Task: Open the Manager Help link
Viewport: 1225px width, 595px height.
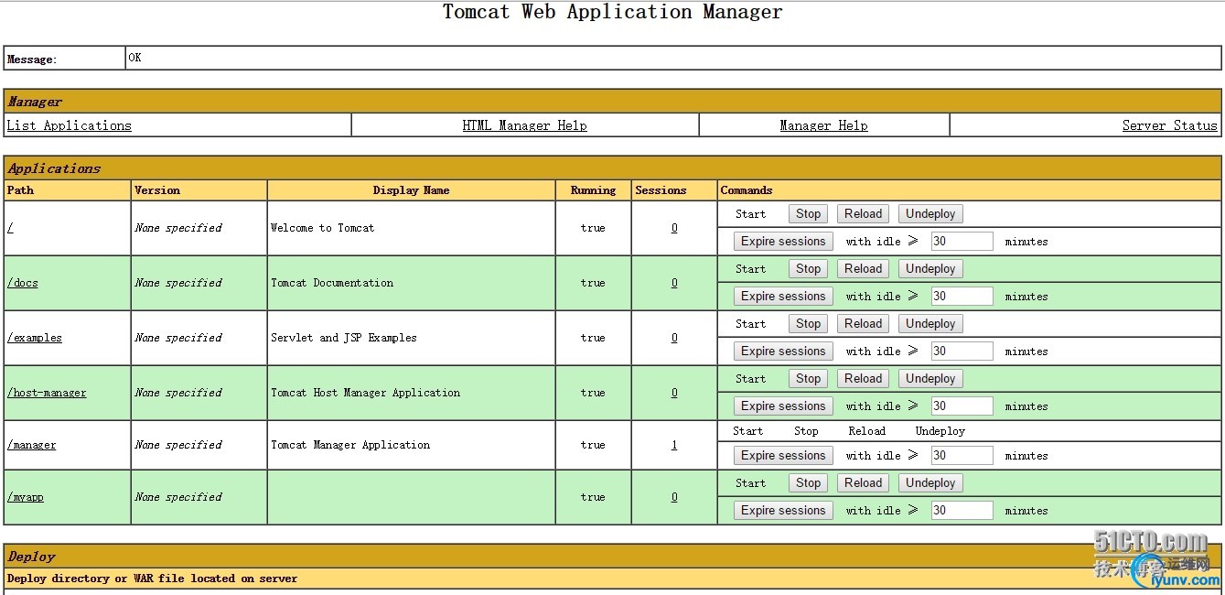Action: (824, 125)
